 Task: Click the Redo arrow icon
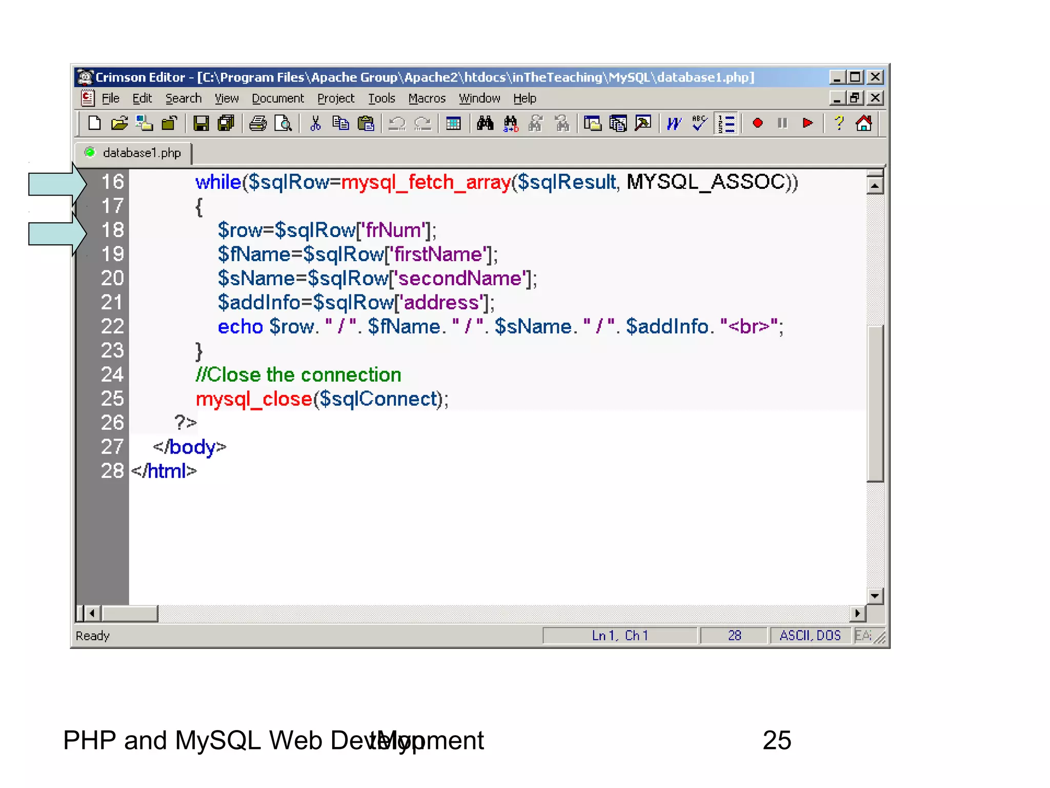click(x=422, y=124)
